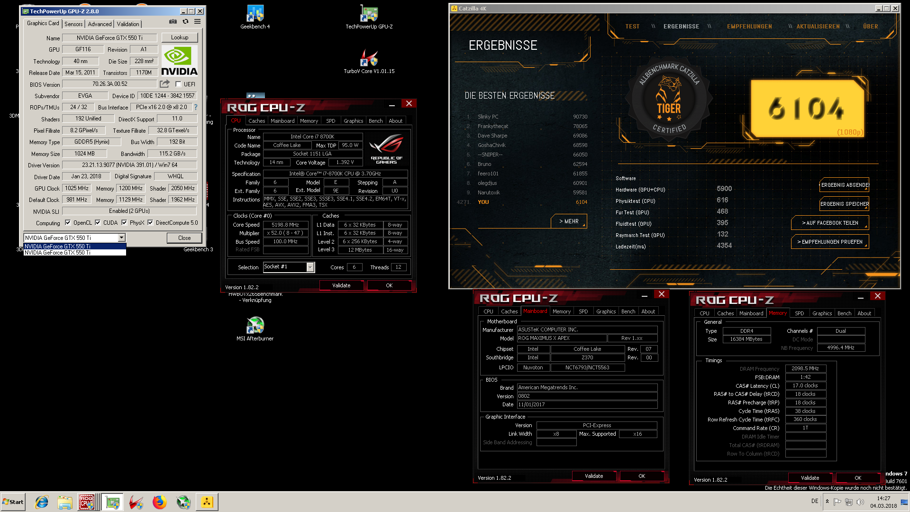Click the TurboV Core taskbar icon
Image resolution: width=910 pixels, height=512 pixels.
136,502
